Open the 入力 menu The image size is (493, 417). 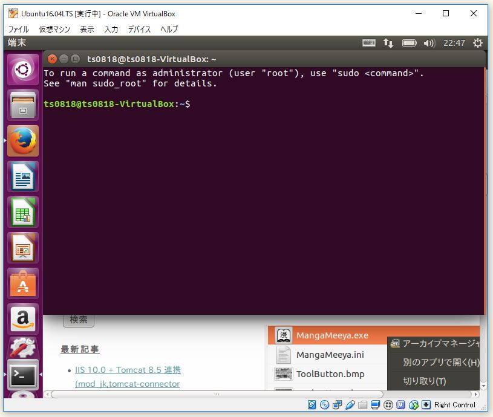coord(111,29)
